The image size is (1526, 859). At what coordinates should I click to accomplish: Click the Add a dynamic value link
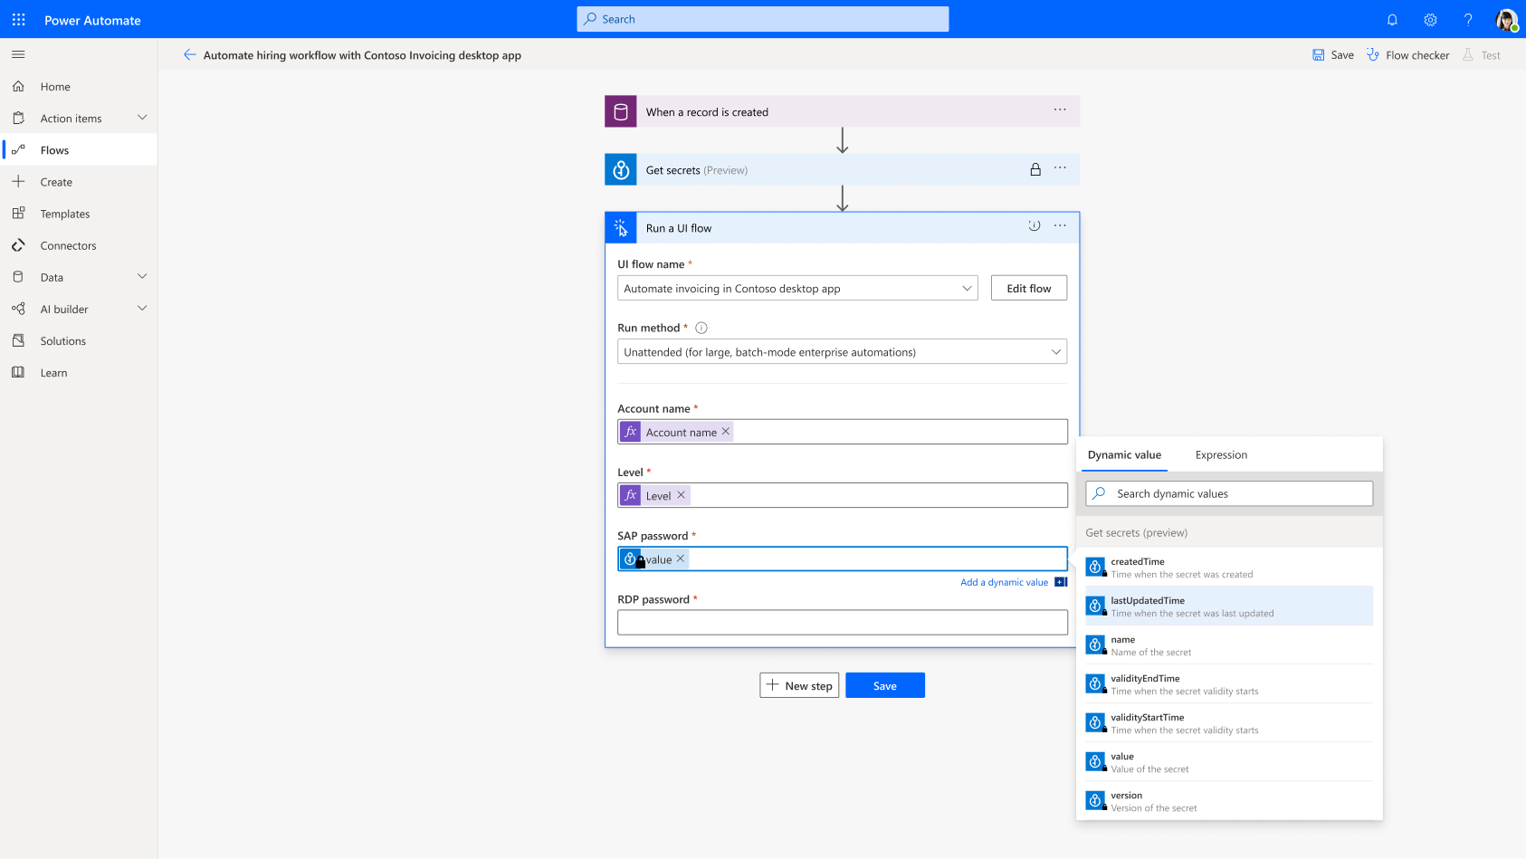tap(1004, 582)
